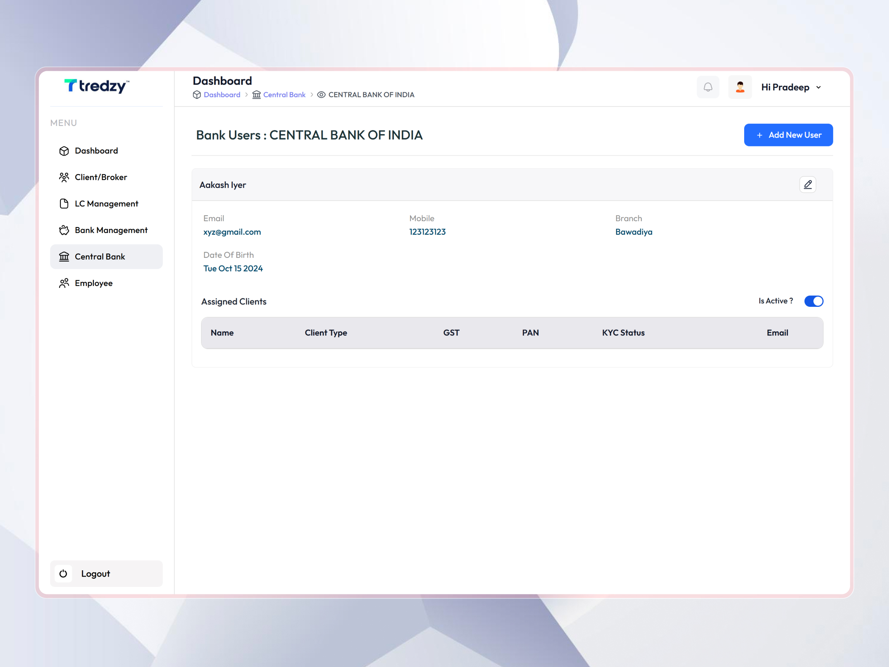Select Central Bank in the sidebar menu
889x667 pixels.
[x=100, y=256]
